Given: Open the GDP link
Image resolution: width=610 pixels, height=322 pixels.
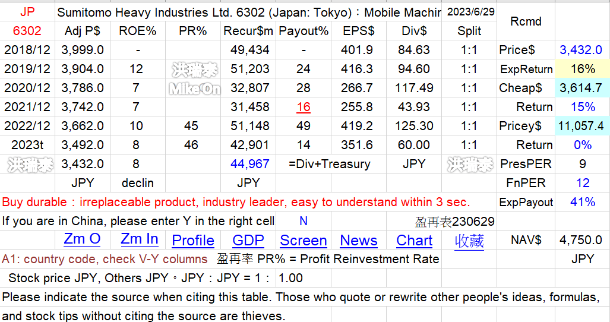Looking at the screenshot, I should click(x=248, y=241).
